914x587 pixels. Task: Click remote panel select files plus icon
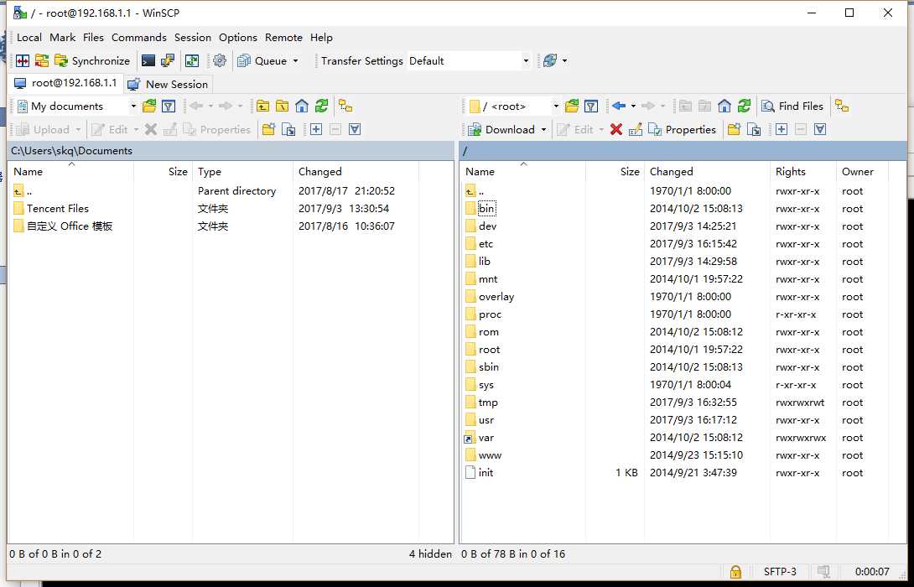tap(782, 129)
